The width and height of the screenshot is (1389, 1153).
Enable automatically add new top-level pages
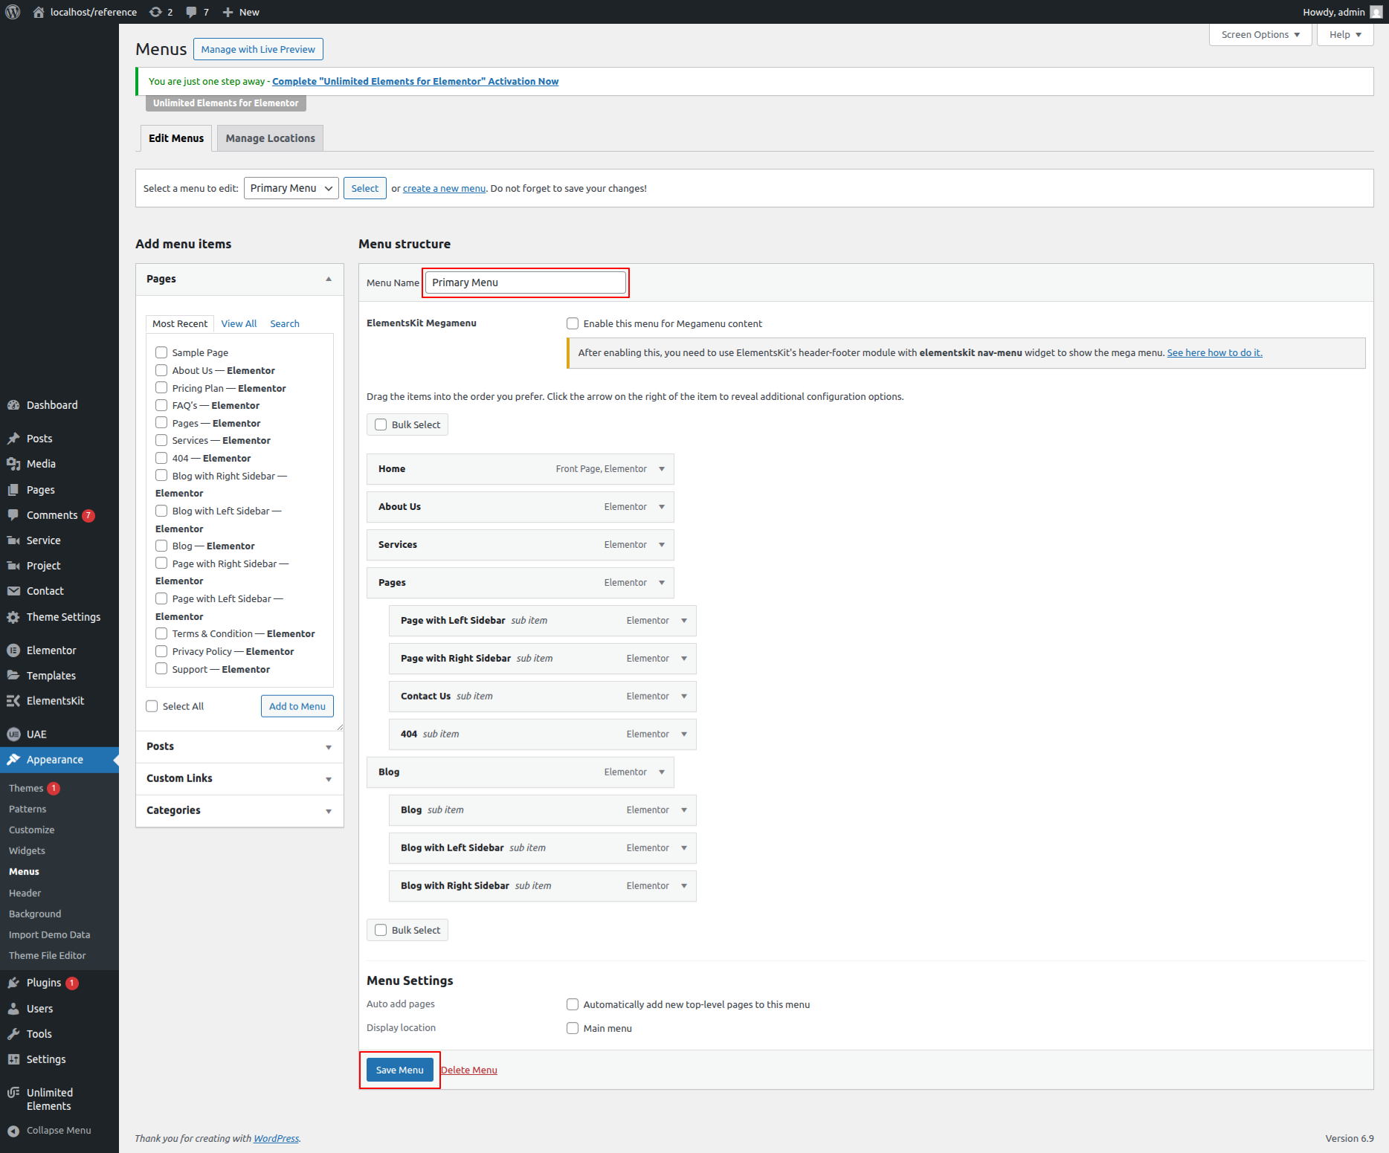point(573,1004)
